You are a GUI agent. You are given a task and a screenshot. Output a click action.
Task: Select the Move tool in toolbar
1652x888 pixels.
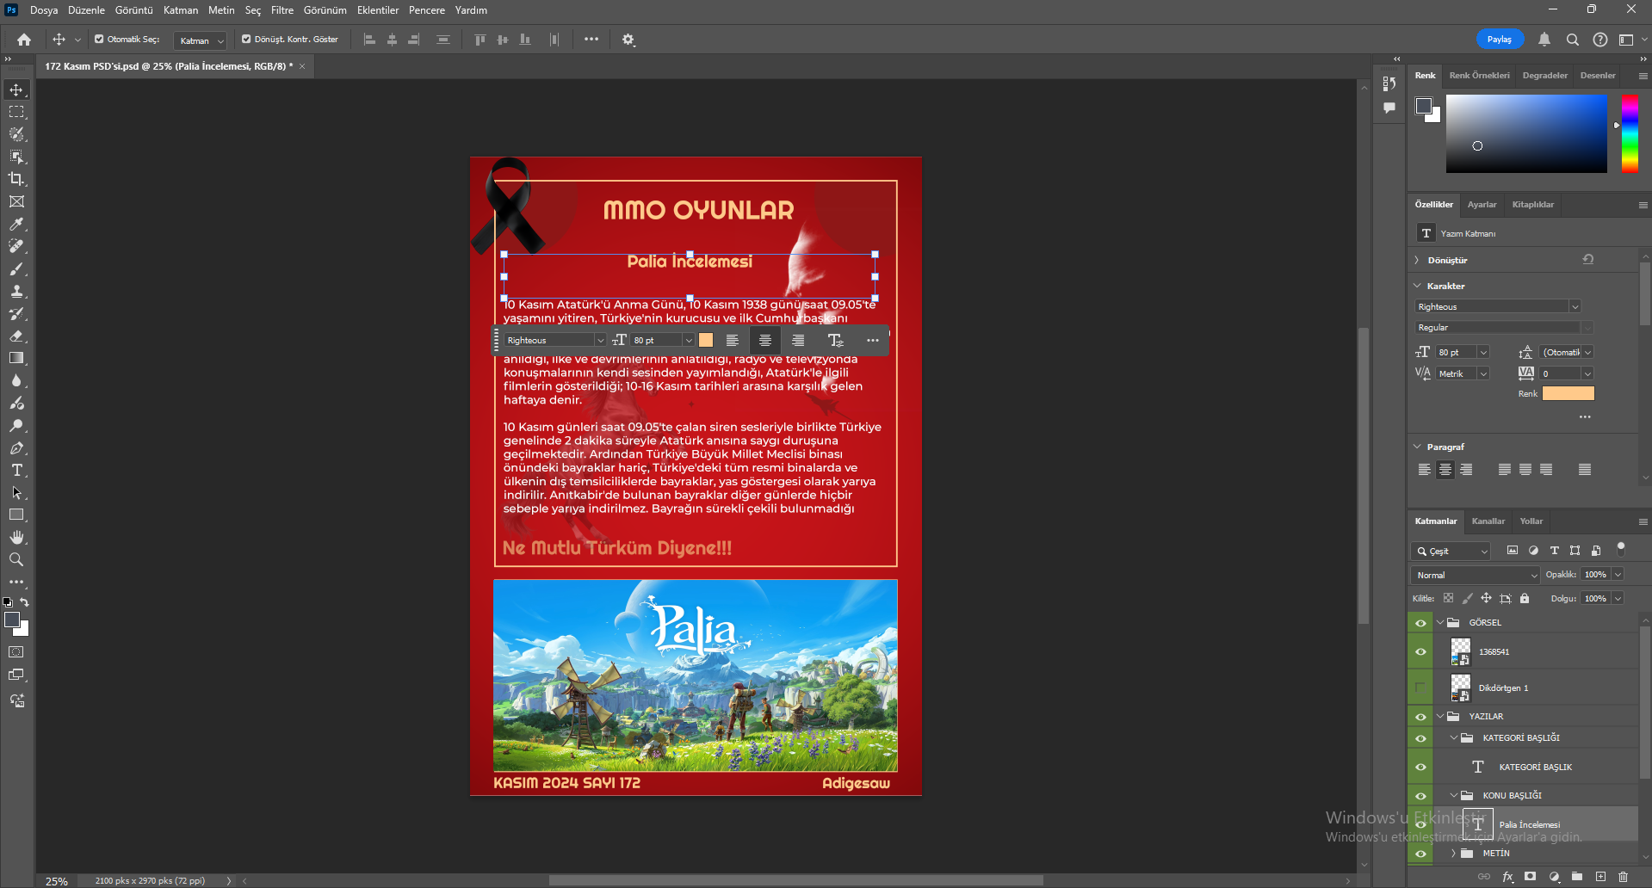click(x=16, y=89)
